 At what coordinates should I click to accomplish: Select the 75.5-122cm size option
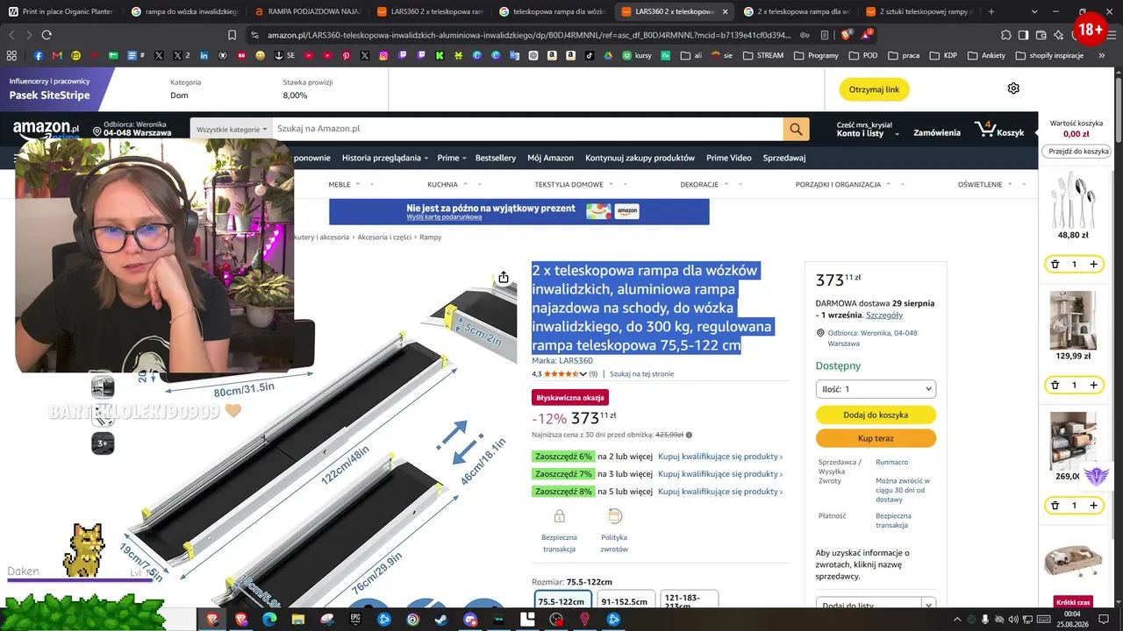[x=563, y=601]
